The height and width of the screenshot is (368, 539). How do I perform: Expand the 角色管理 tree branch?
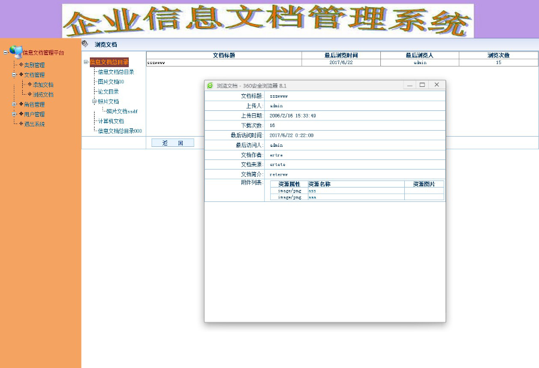(14, 104)
